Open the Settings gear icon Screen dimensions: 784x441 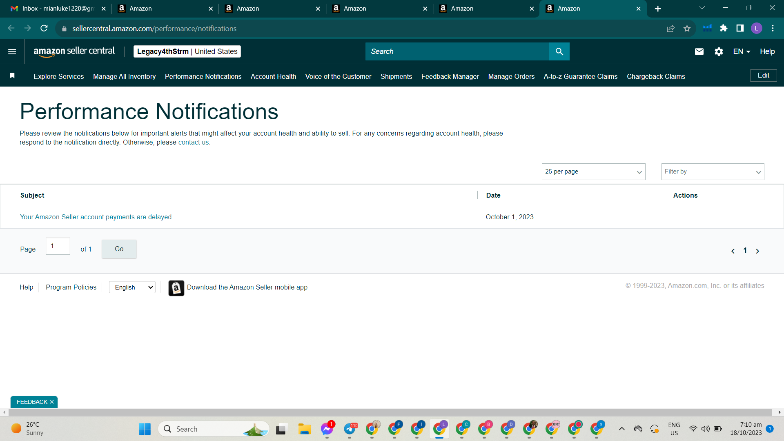[x=719, y=51]
